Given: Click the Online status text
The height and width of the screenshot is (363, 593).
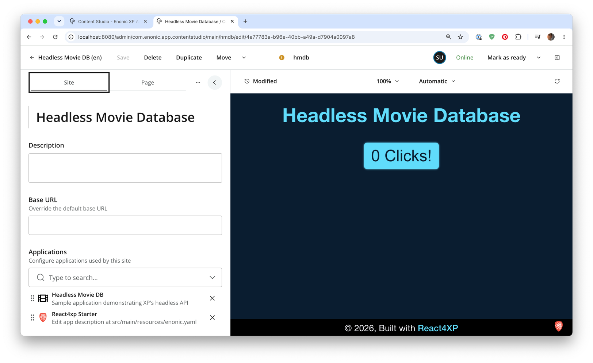Looking at the screenshot, I should tap(464, 58).
